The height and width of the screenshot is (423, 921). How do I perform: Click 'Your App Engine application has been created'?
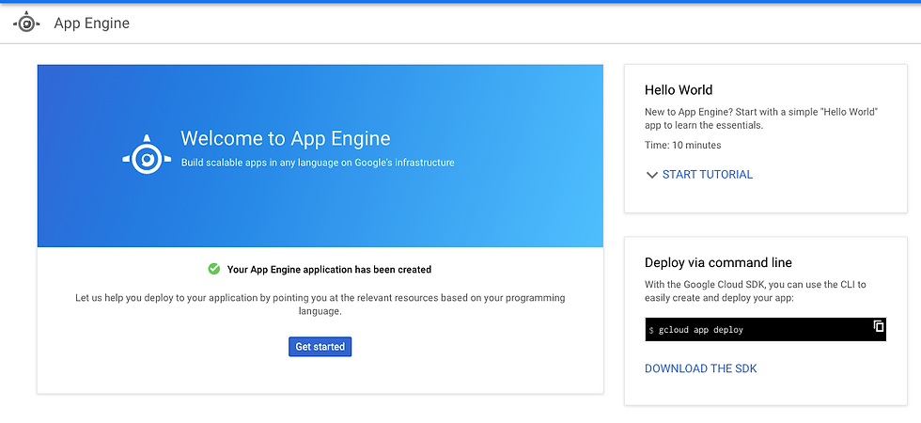point(329,270)
